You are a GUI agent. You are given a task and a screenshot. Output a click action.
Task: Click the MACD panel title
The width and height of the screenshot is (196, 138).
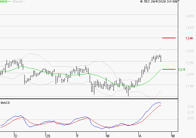pyautogui.click(x=5, y=103)
